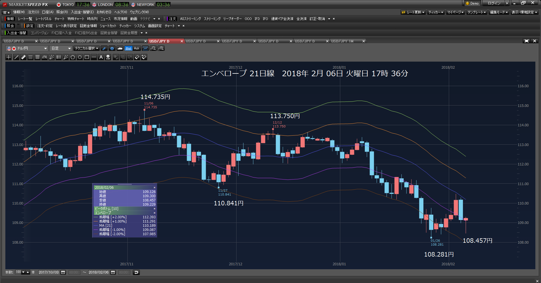Select the rectangle shape drawing tool
Screen dimensions: 541x283
click(87, 57)
